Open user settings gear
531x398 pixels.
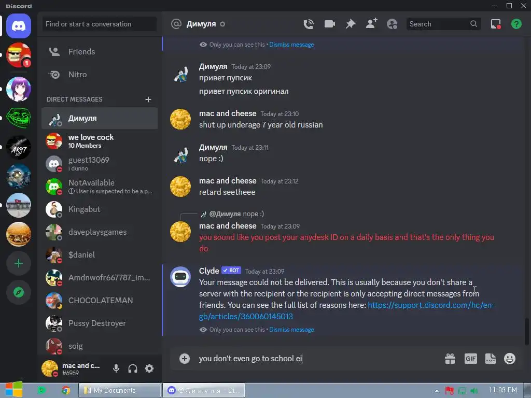point(149,368)
